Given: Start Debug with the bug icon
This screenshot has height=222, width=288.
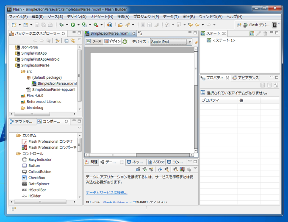Looking at the screenshot, I should pos(61,25).
